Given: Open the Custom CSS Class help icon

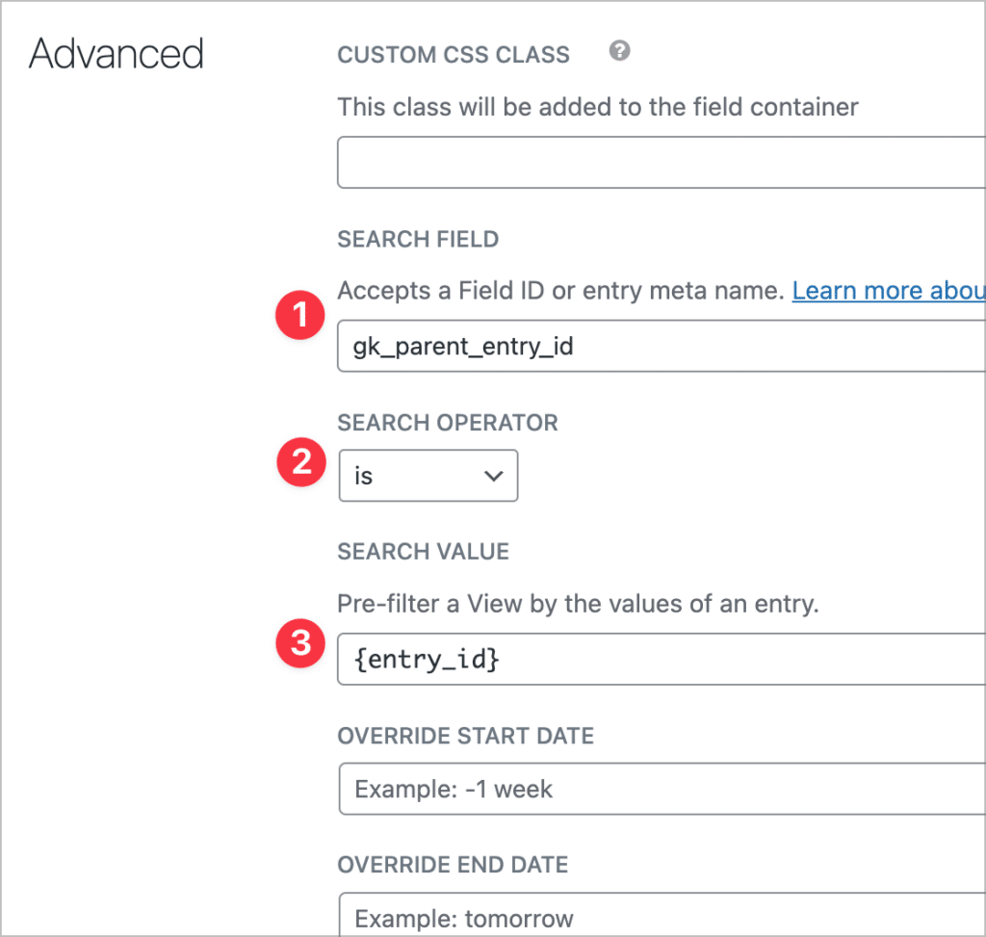Looking at the screenshot, I should point(619,50).
